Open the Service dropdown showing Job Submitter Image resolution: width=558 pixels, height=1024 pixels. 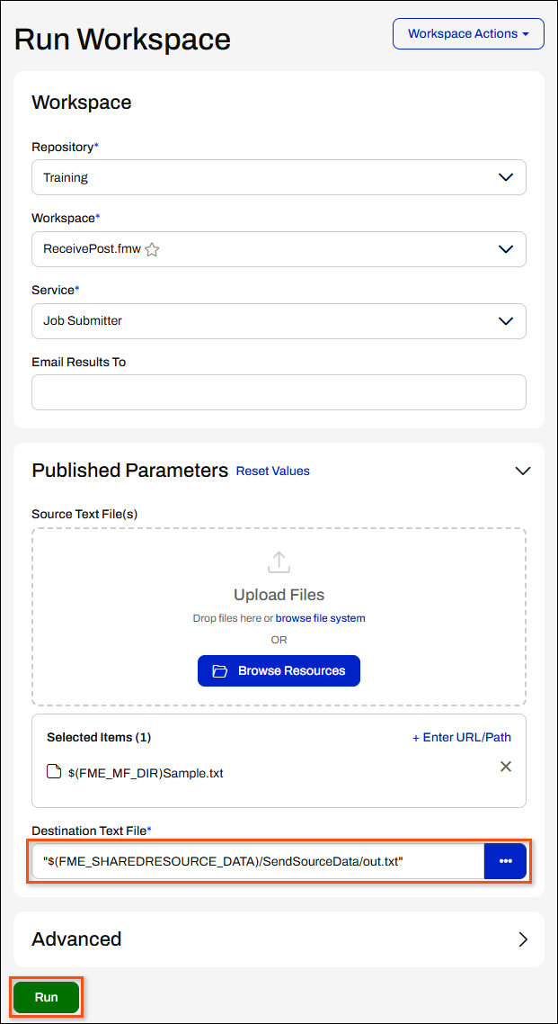tap(279, 320)
